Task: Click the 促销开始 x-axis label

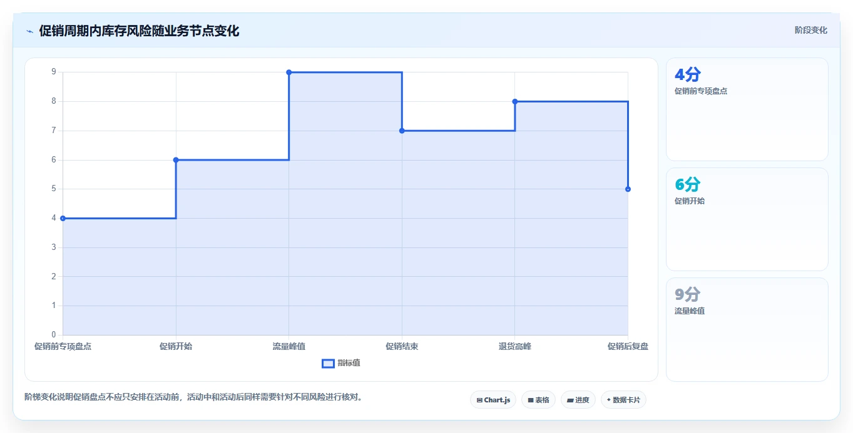Action: pyautogui.click(x=176, y=346)
